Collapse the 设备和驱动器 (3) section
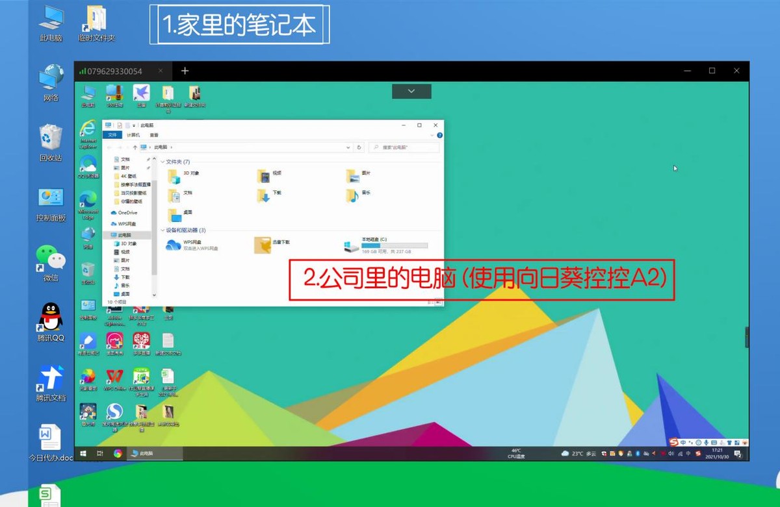This screenshot has height=507, width=780. coord(162,230)
